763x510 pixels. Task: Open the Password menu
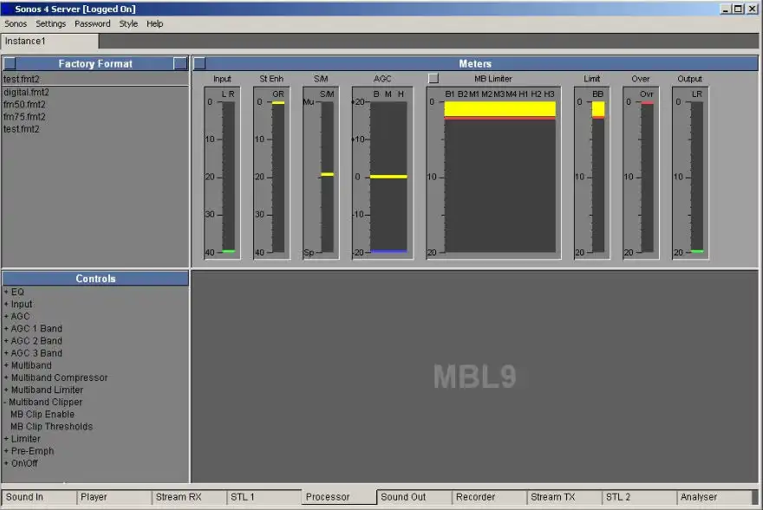pos(93,24)
